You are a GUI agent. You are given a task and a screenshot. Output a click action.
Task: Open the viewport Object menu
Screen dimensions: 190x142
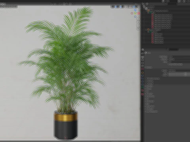15,7
